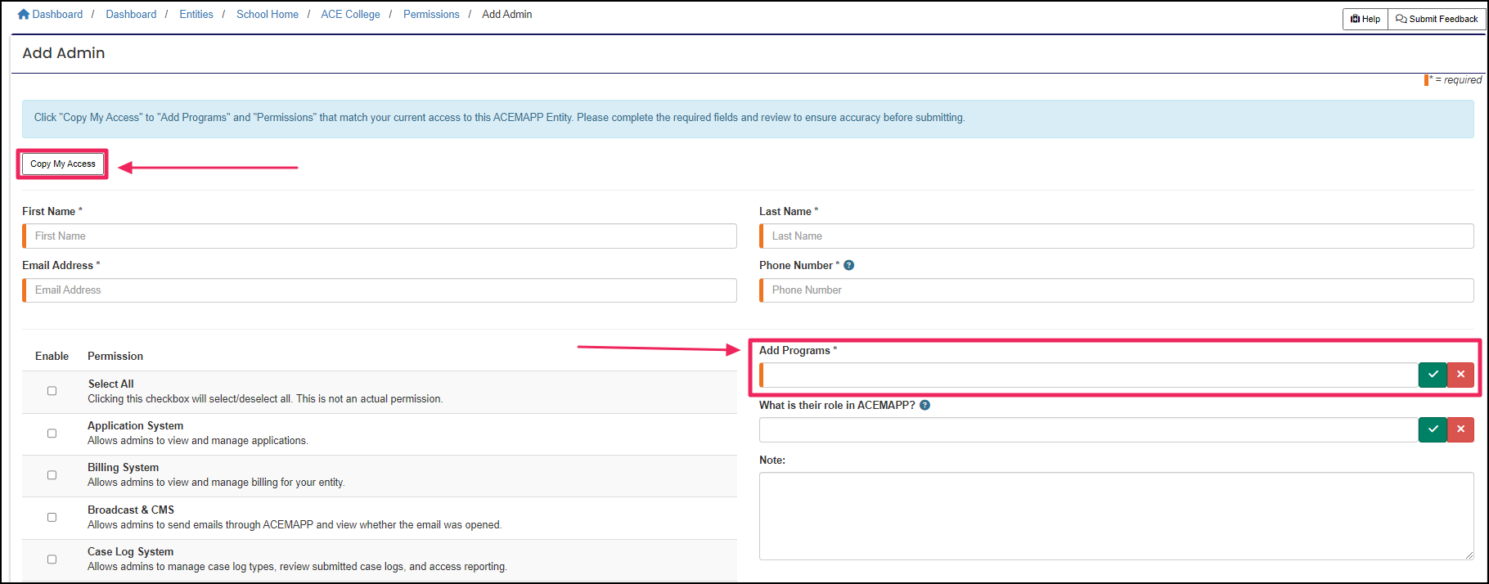Click the 'Add Admin' page heading
1489x584 pixels.
tap(64, 53)
